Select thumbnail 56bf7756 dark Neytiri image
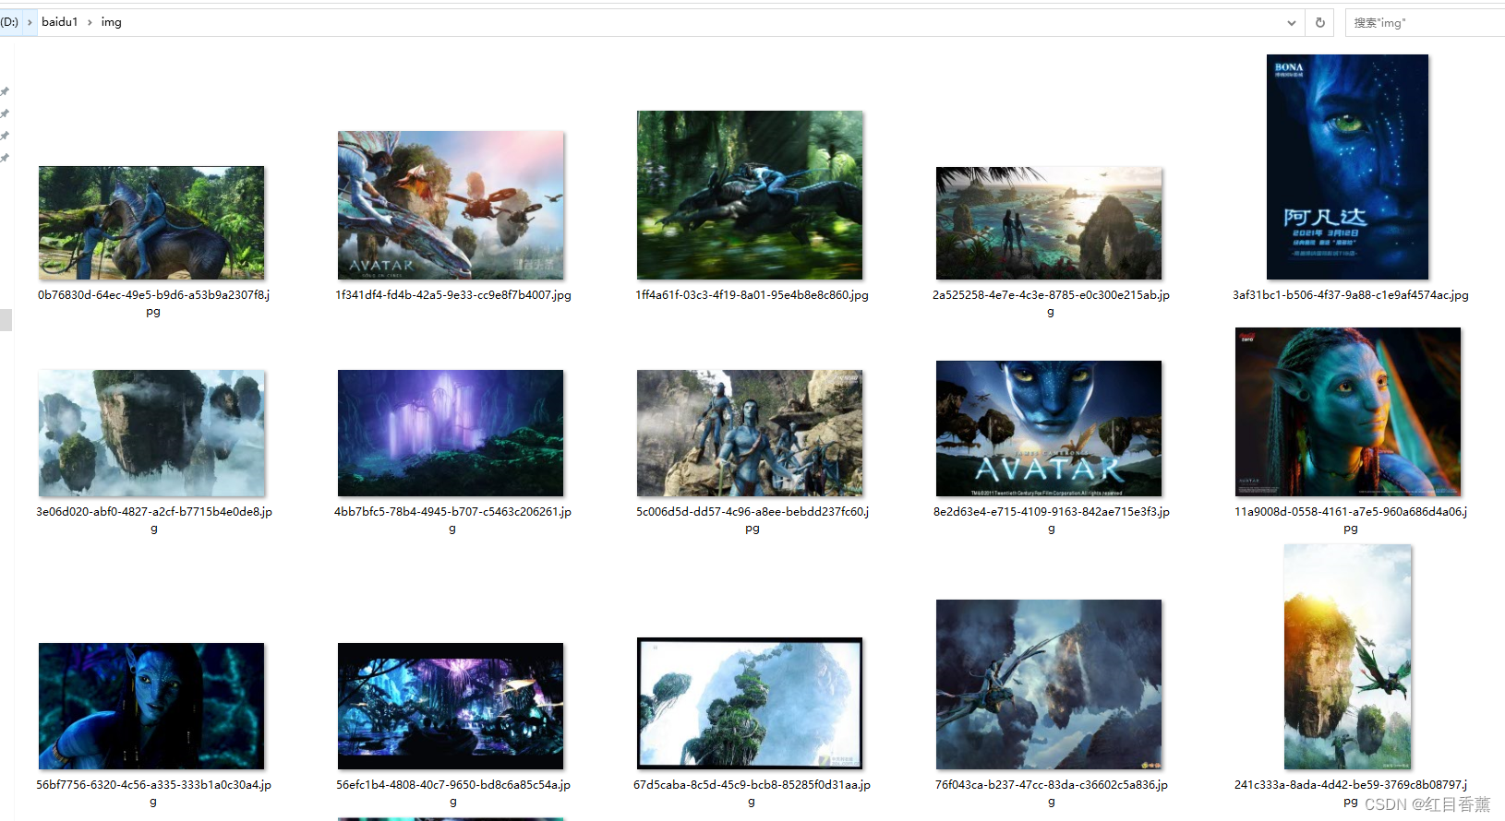Image resolution: width=1505 pixels, height=821 pixels. (151, 706)
